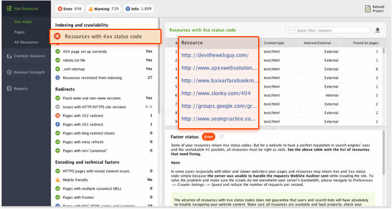The height and width of the screenshot is (209, 392).
Task: Open All Resources in sidebar
Action: click(x=26, y=42)
